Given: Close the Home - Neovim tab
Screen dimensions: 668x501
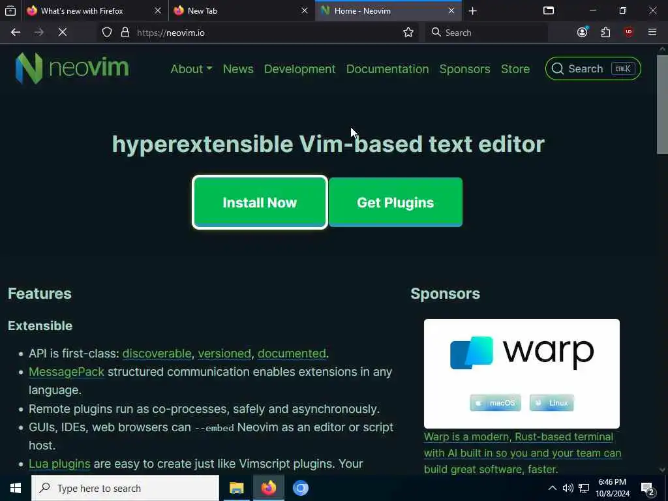Looking at the screenshot, I should tap(451, 10).
